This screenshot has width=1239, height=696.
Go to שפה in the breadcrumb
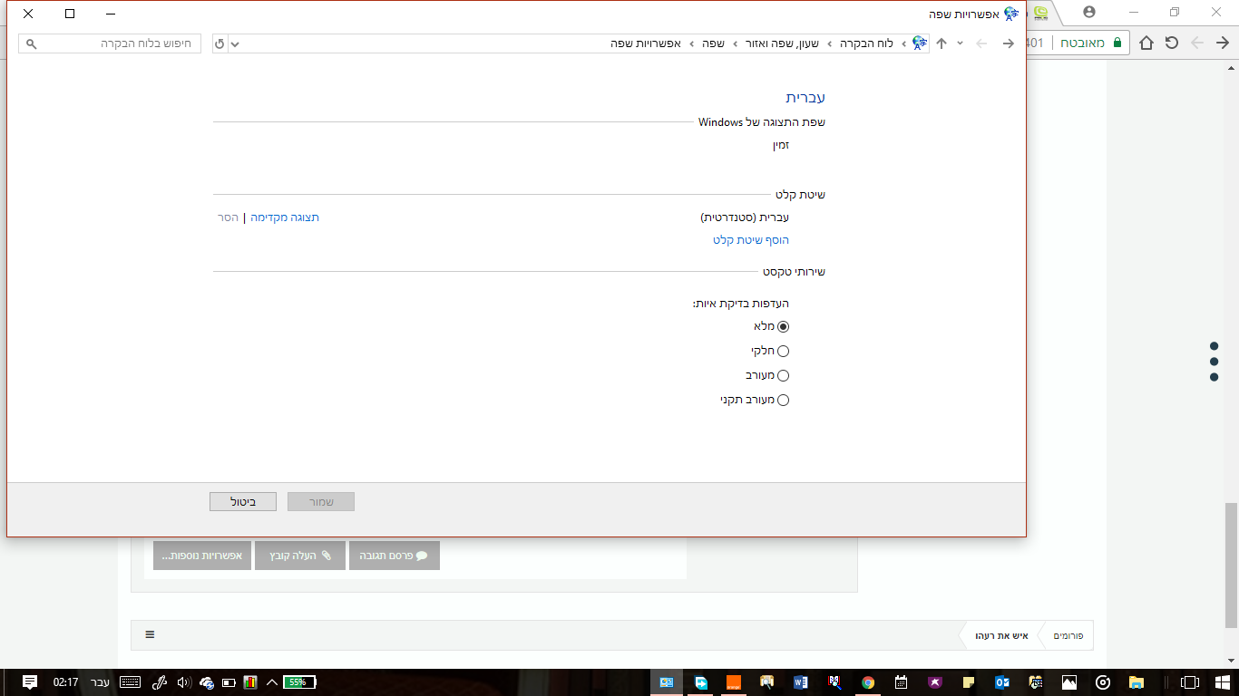[x=713, y=43]
